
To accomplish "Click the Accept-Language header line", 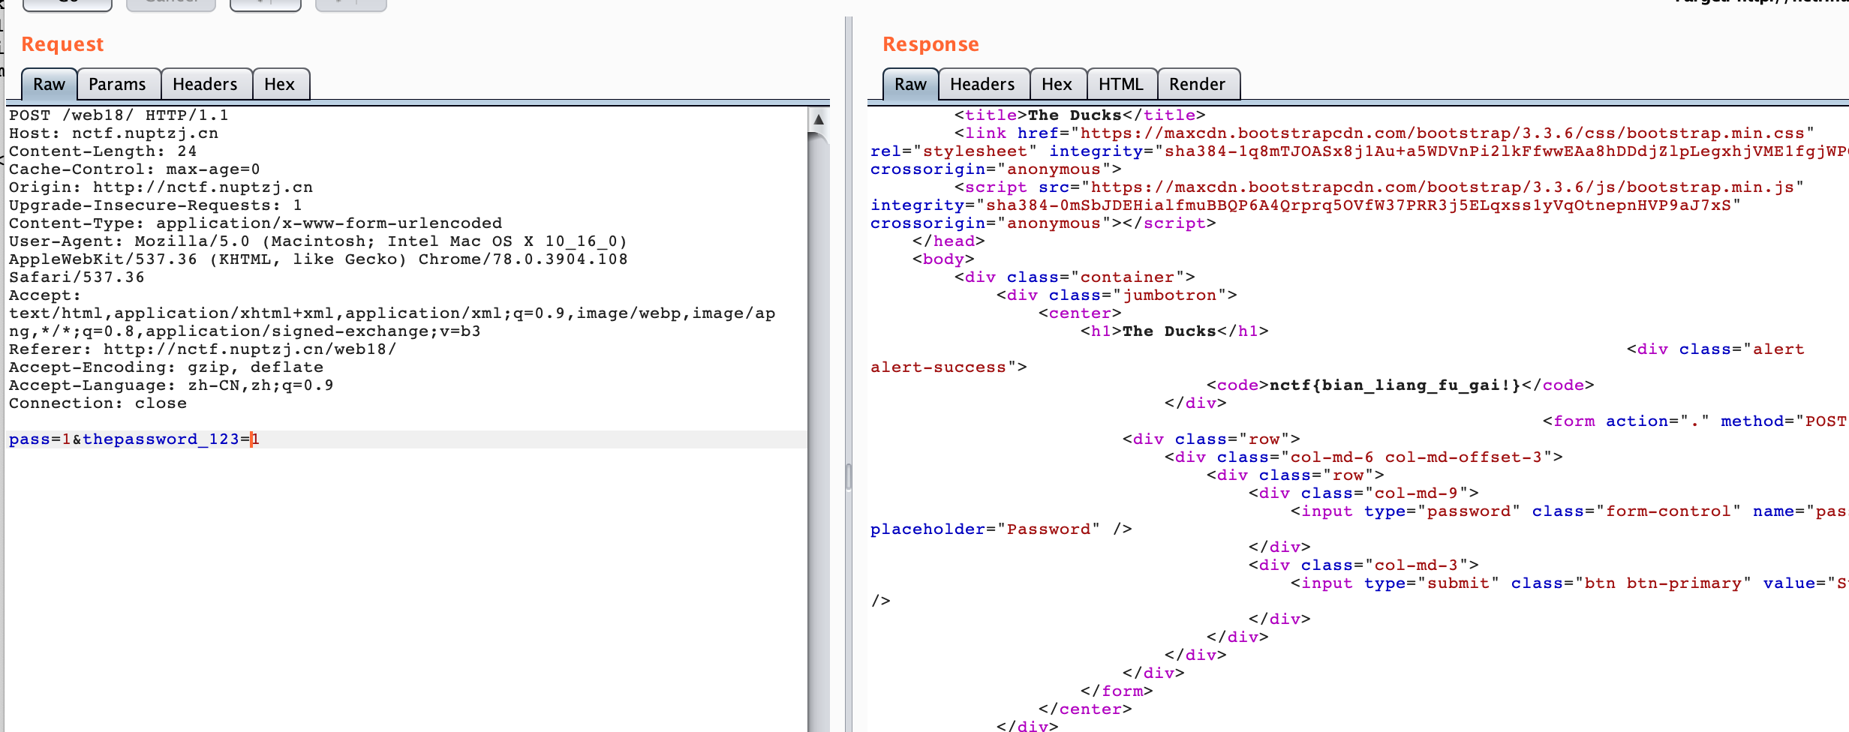I will tap(171, 385).
